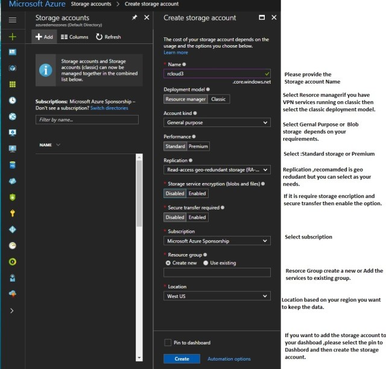
Task: Go to Microsoft Azure home logo
Action: [37, 4]
